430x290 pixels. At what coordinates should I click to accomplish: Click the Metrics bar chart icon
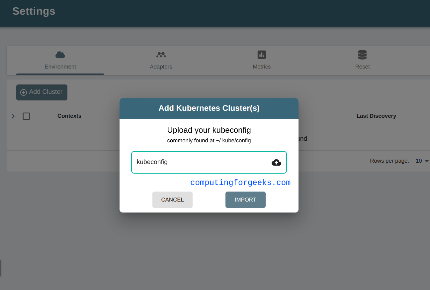click(262, 55)
